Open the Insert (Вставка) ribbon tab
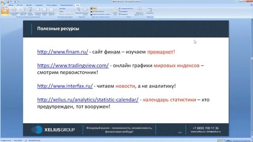The image size is (253, 142). [20, 5]
